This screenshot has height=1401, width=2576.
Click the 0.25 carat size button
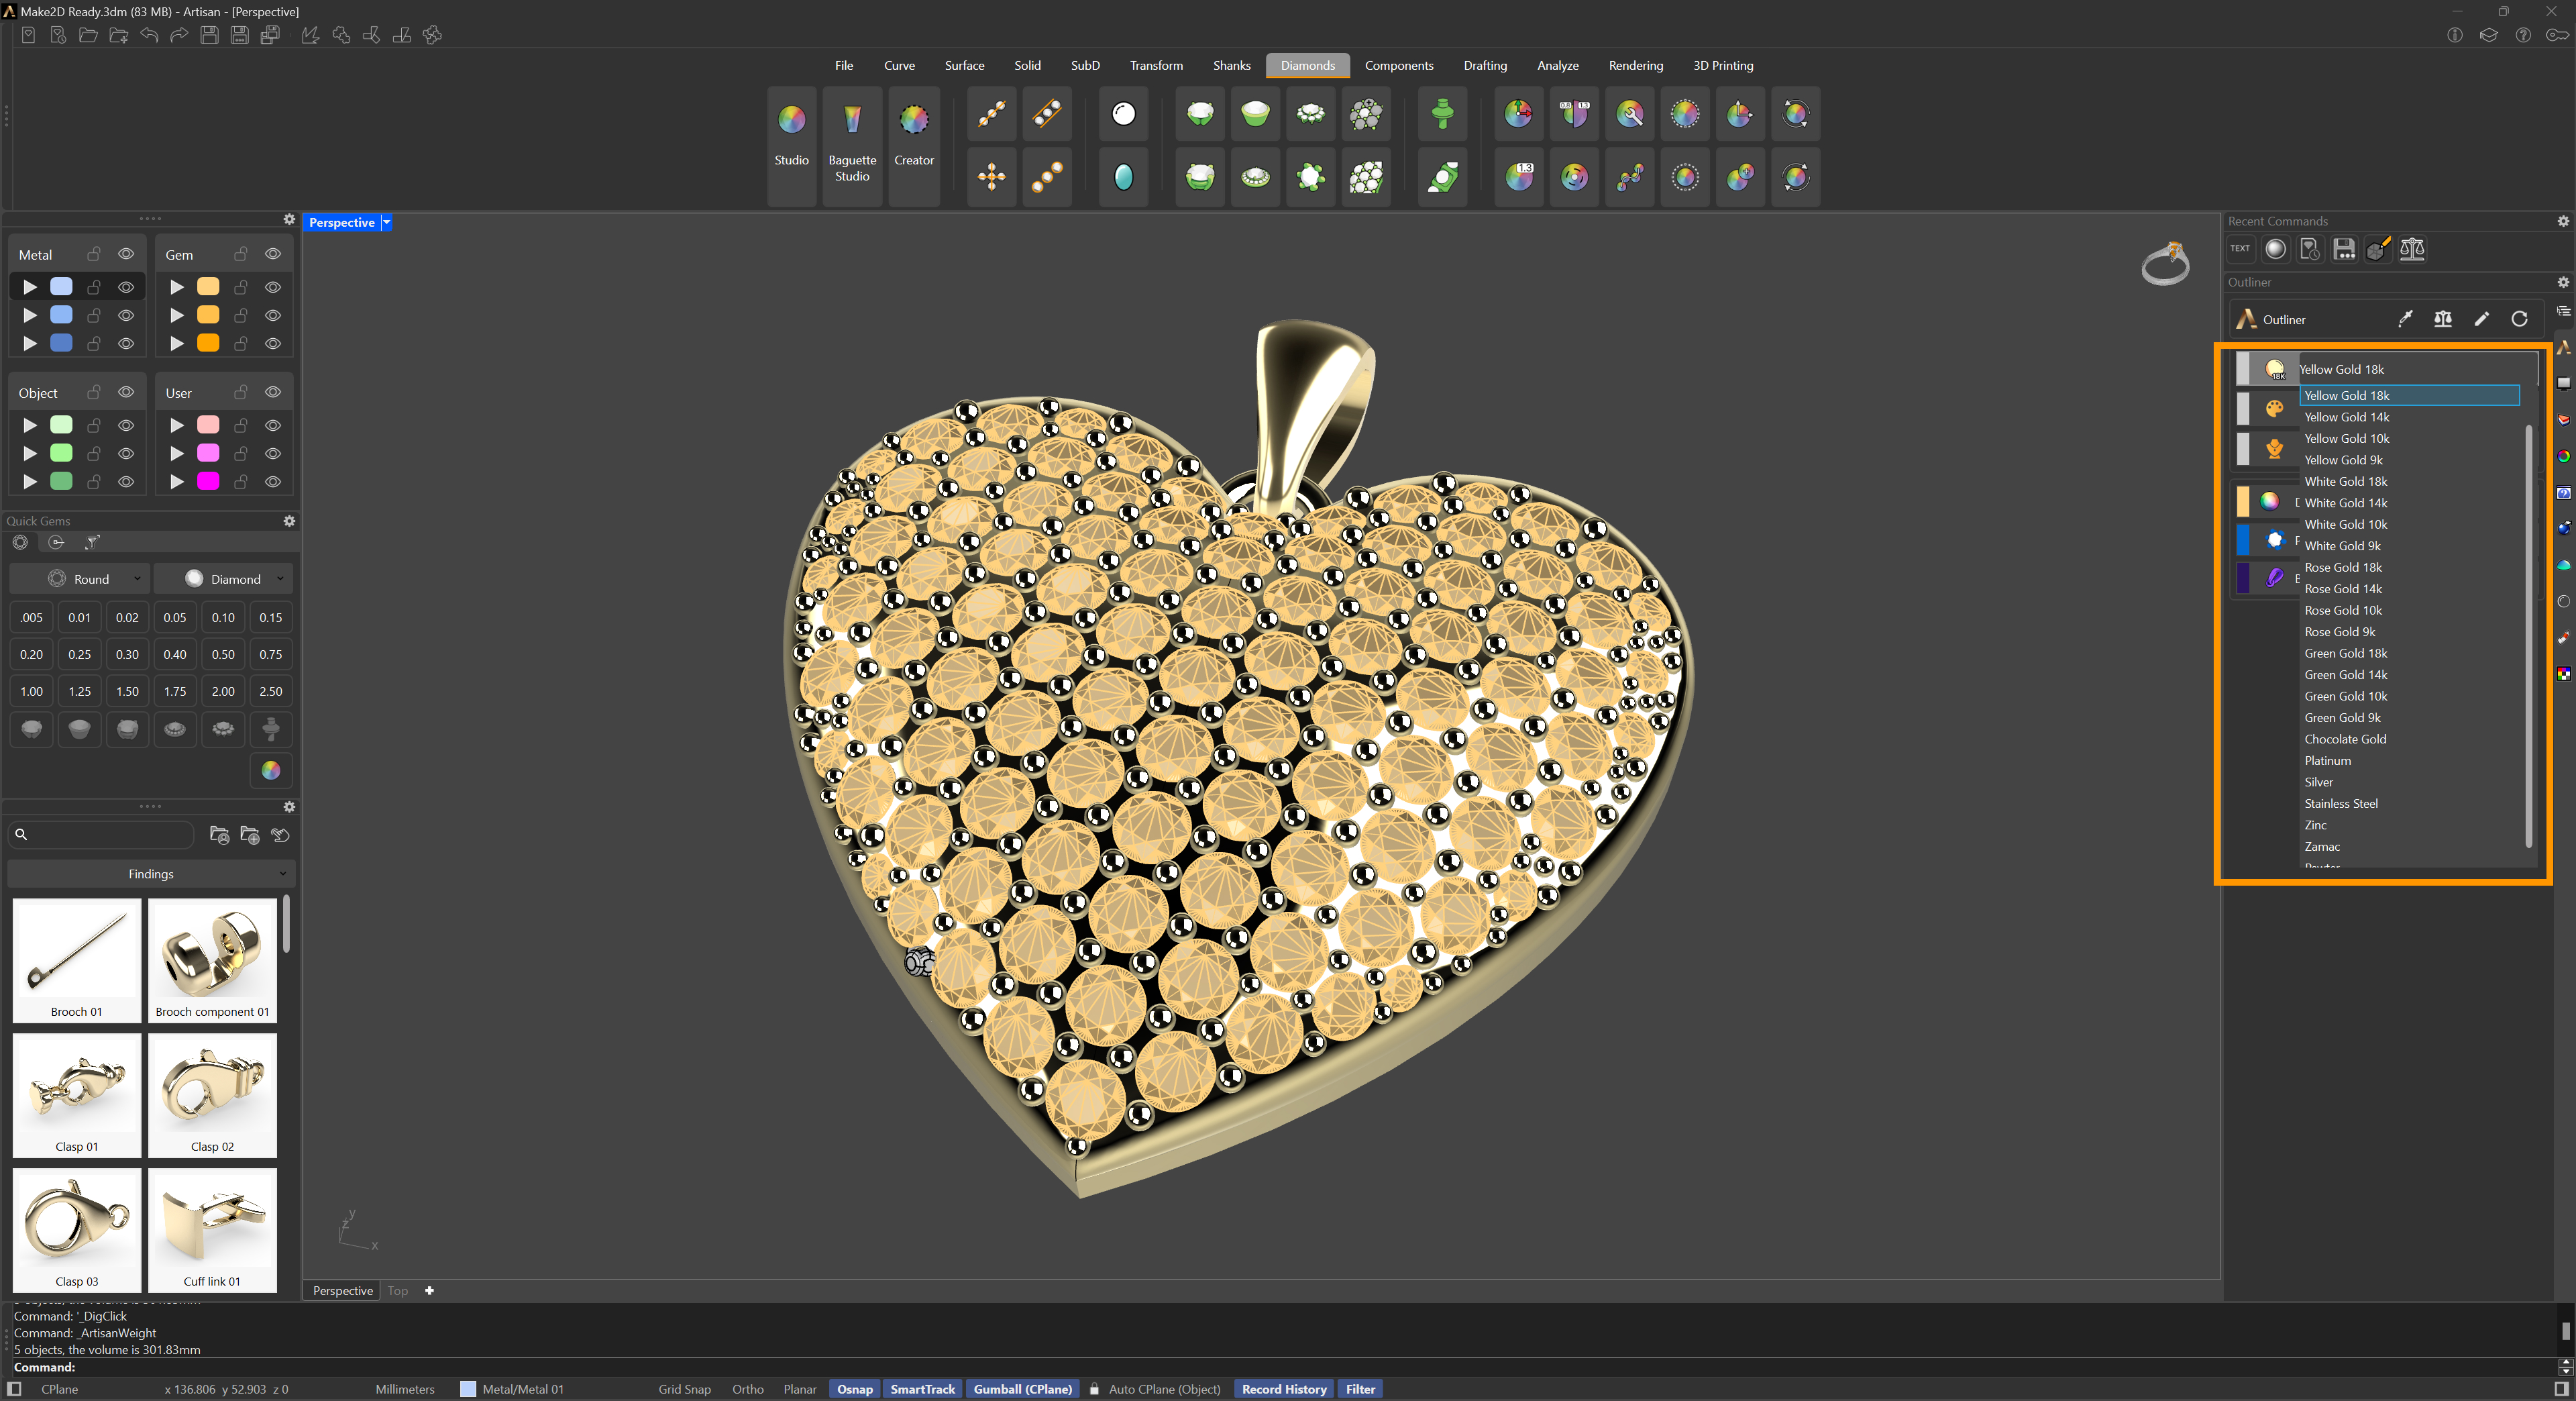[79, 654]
